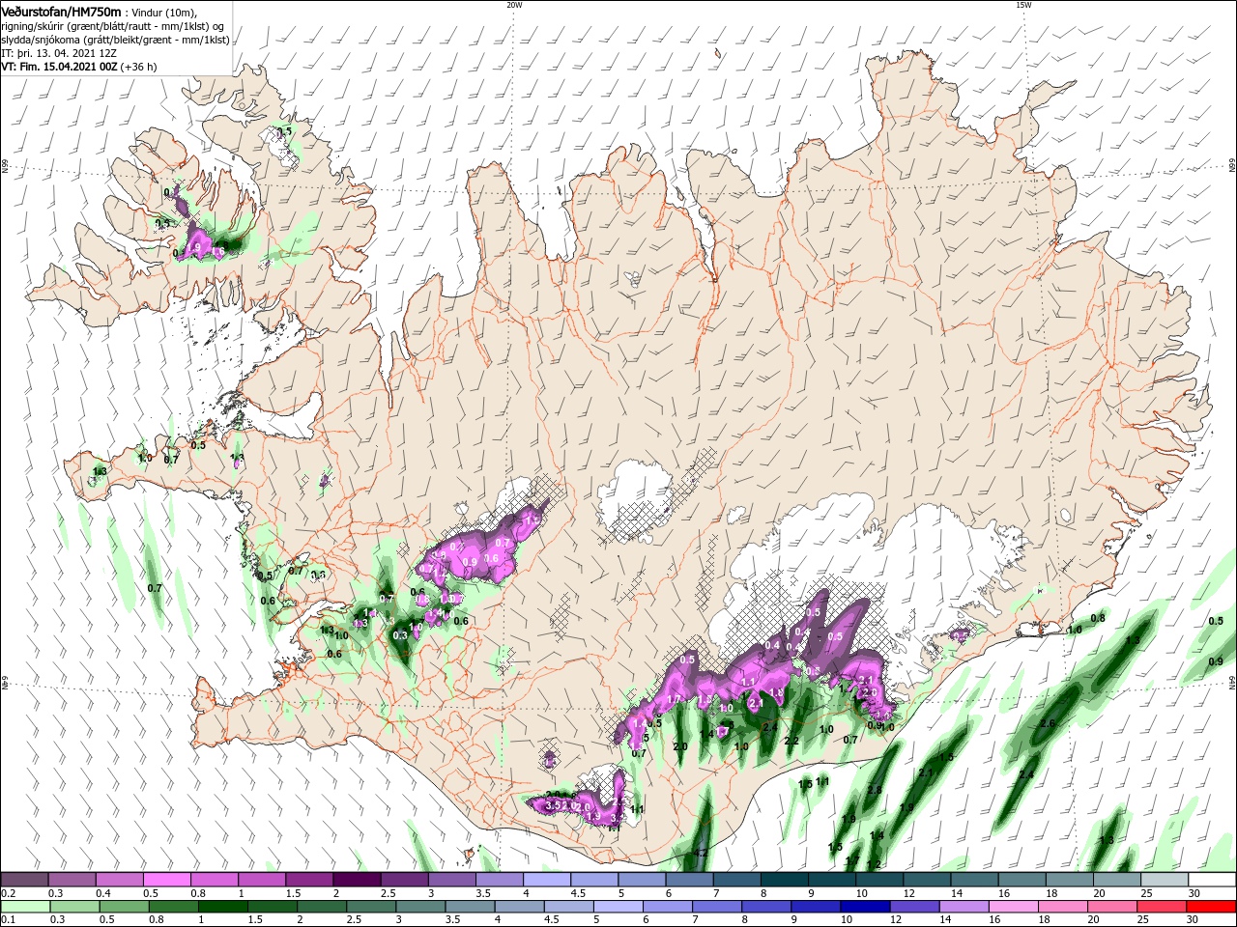The image size is (1237, 927).
Task: Select bottom-row pale green swatch between 0.1 and 0.3
Action: pos(24,907)
